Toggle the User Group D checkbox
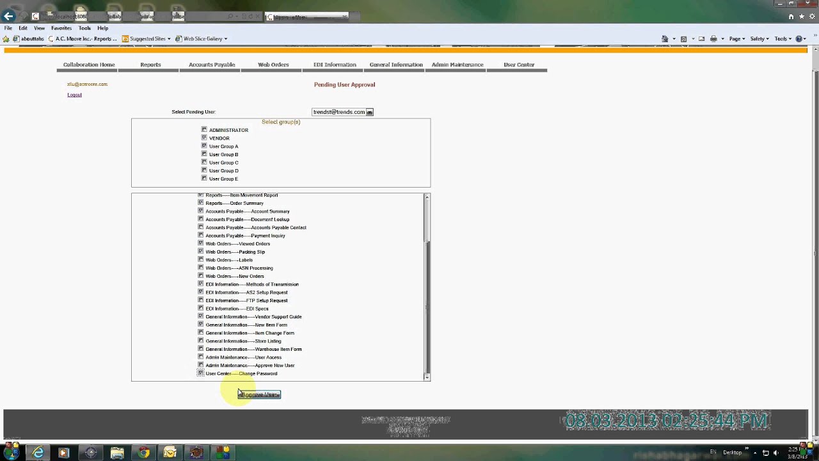This screenshot has width=819, height=461. tap(204, 170)
